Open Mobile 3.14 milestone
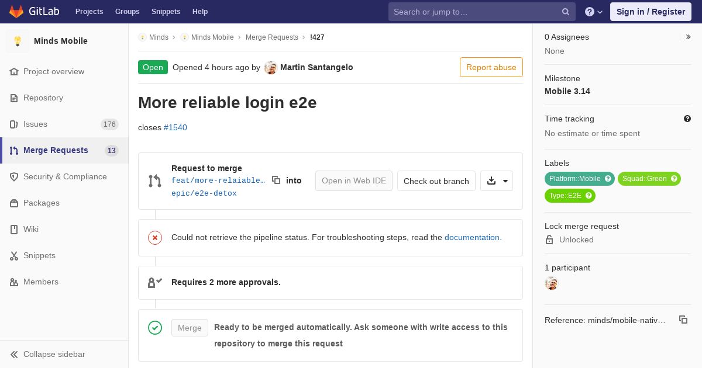This screenshot has height=368, width=702. (x=567, y=91)
